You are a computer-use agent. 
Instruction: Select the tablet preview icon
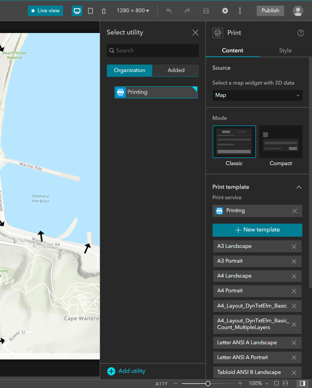pos(90,11)
